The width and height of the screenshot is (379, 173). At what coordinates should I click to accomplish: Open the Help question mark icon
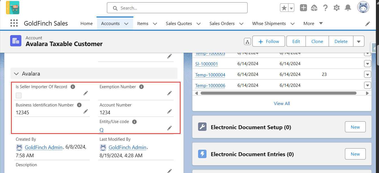325,8
